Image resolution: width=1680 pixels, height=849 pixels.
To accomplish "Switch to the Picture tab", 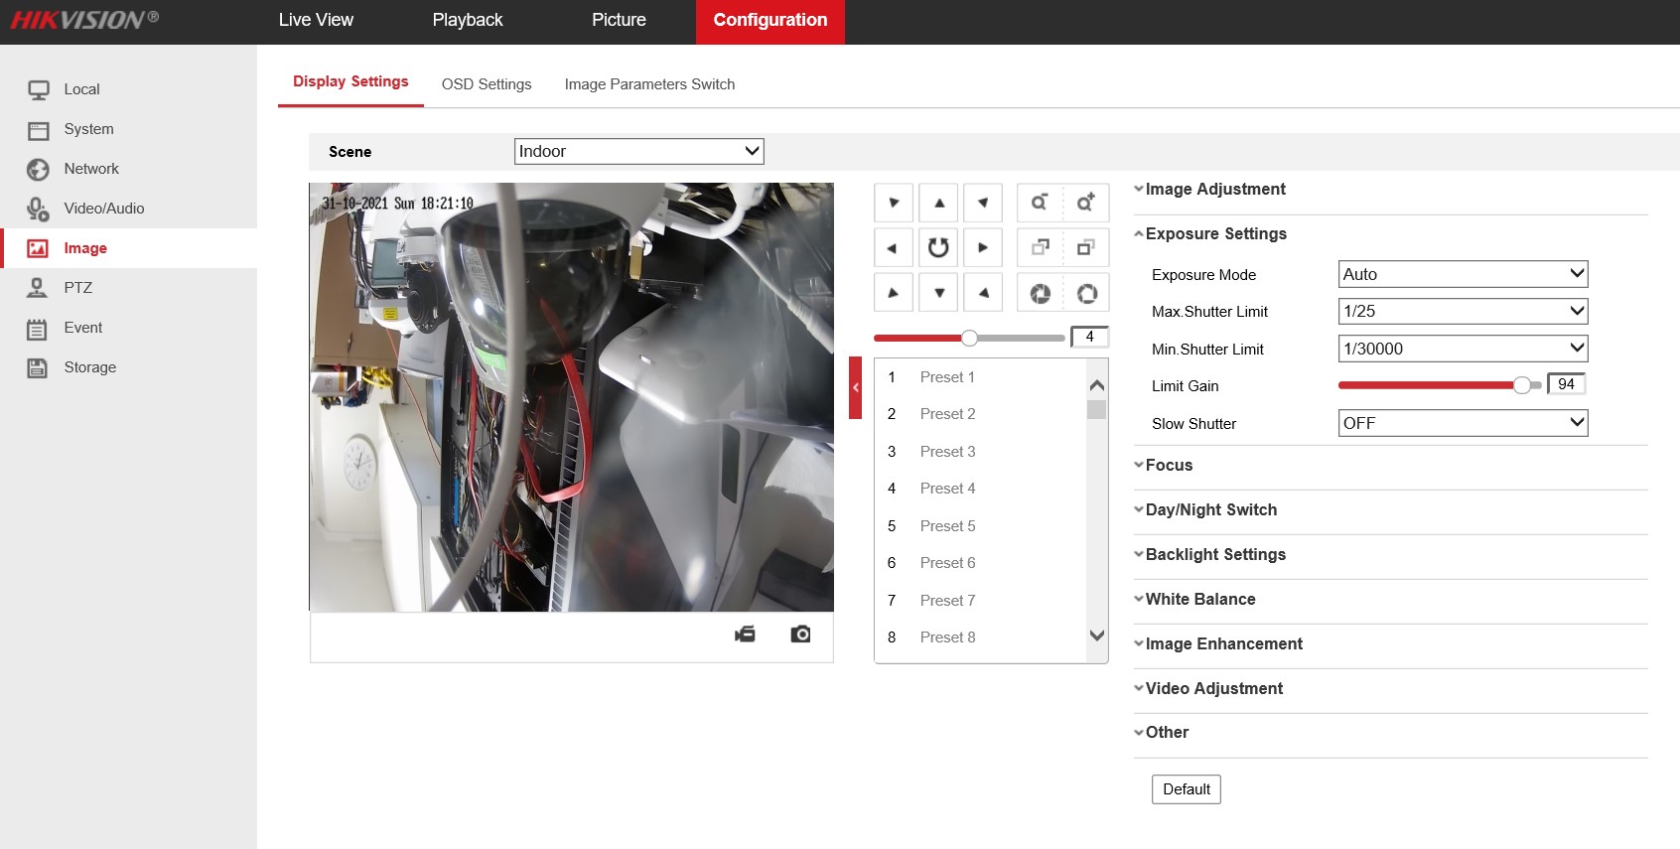I will tap(619, 21).
